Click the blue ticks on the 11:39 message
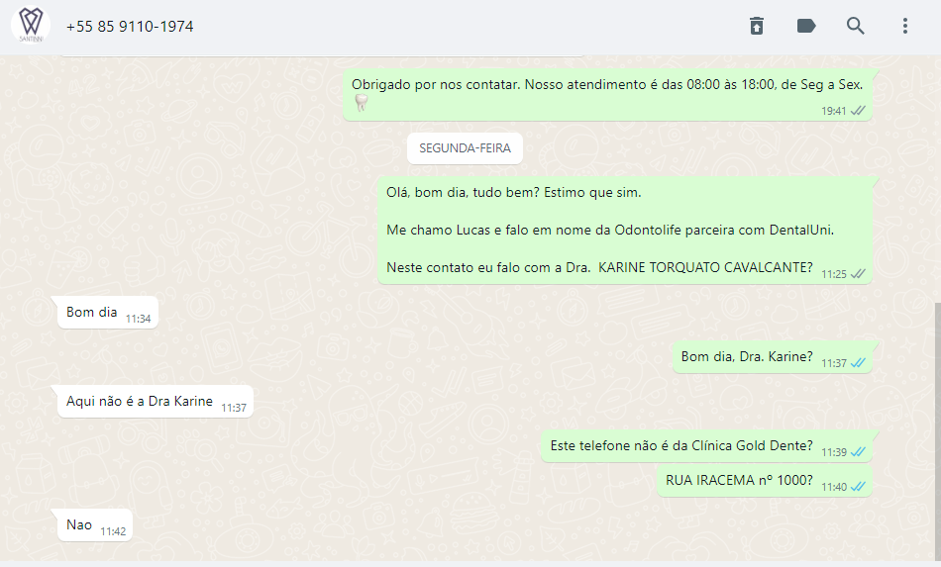This screenshot has height=567, width=941. 859,452
